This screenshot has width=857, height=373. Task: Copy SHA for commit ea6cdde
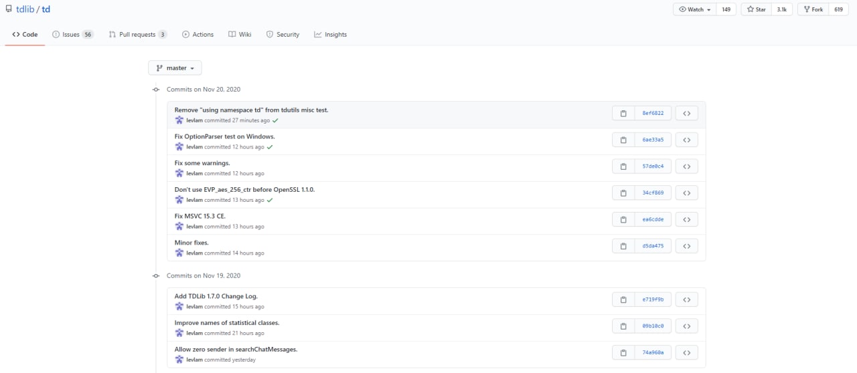(623, 219)
